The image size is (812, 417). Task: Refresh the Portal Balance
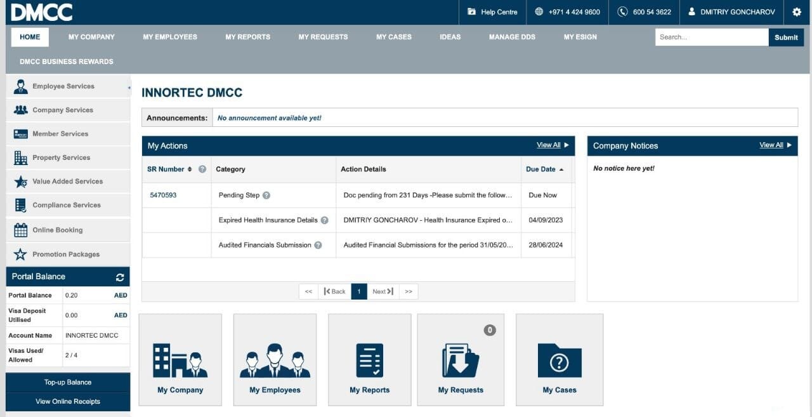[120, 277]
